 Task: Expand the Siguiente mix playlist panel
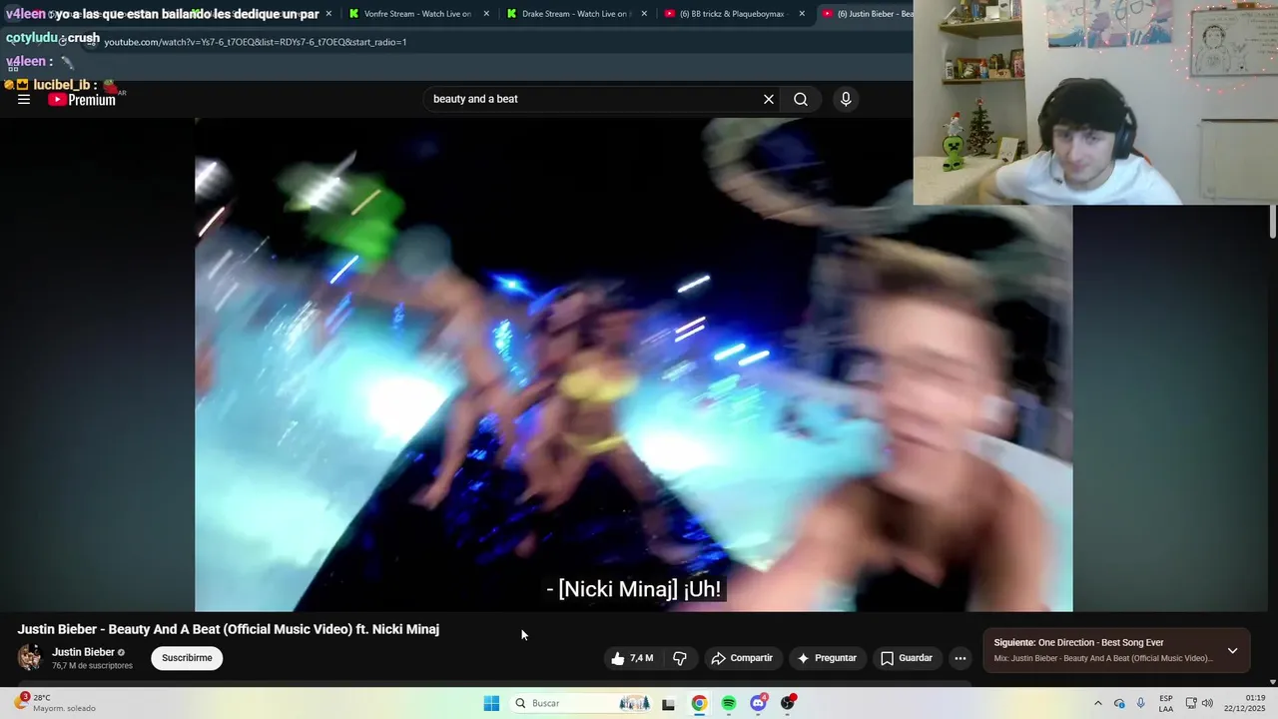tap(1232, 650)
